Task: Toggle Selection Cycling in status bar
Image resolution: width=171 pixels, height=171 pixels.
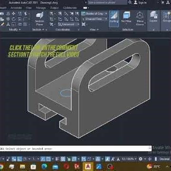Action: tap(68, 159)
